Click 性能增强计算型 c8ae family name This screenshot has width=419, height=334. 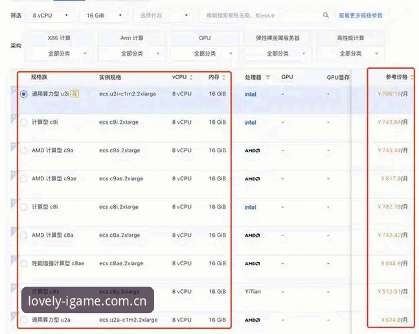58,263
